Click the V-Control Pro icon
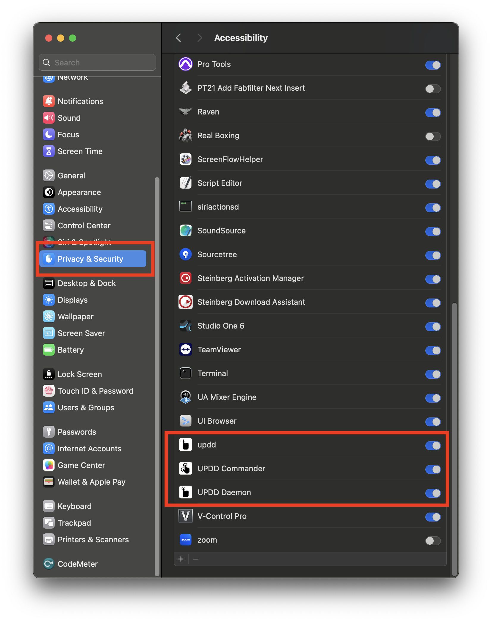 [x=185, y=516]
